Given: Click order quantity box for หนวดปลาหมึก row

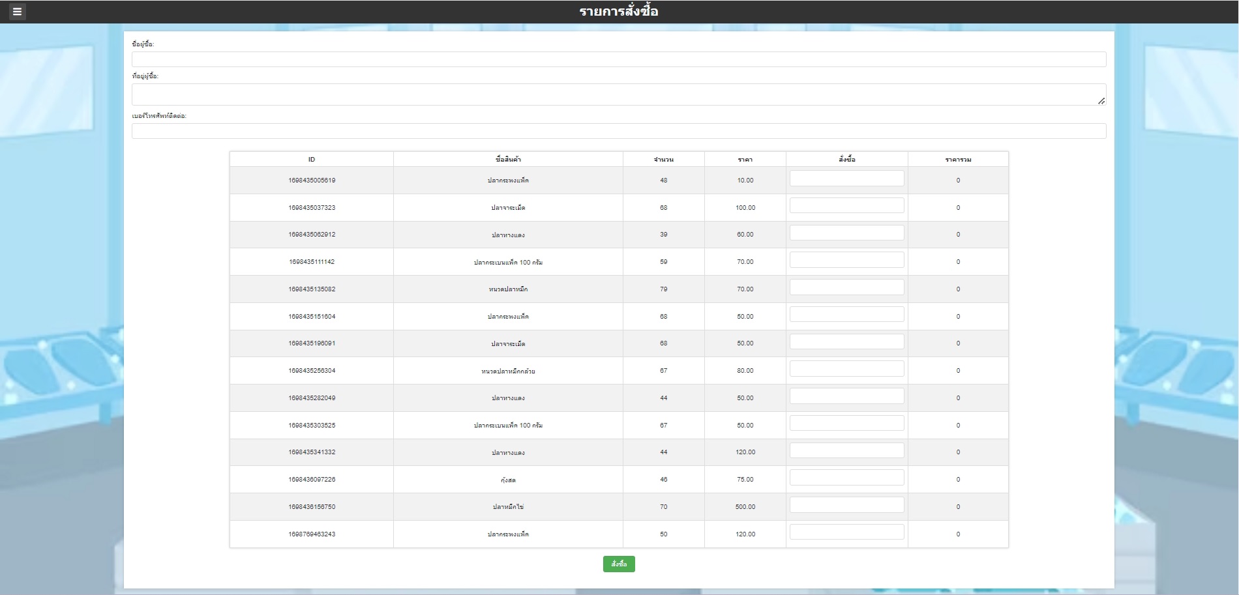Looking at the screenshot, I should tap(846, 287).
